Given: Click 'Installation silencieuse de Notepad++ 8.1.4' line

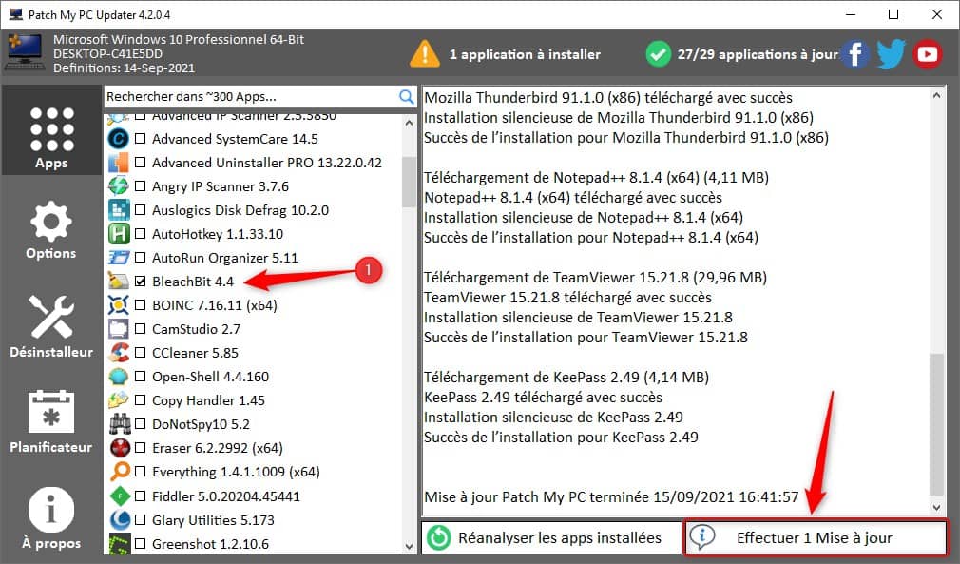Looking at the screenshot, I should (583, 218).
